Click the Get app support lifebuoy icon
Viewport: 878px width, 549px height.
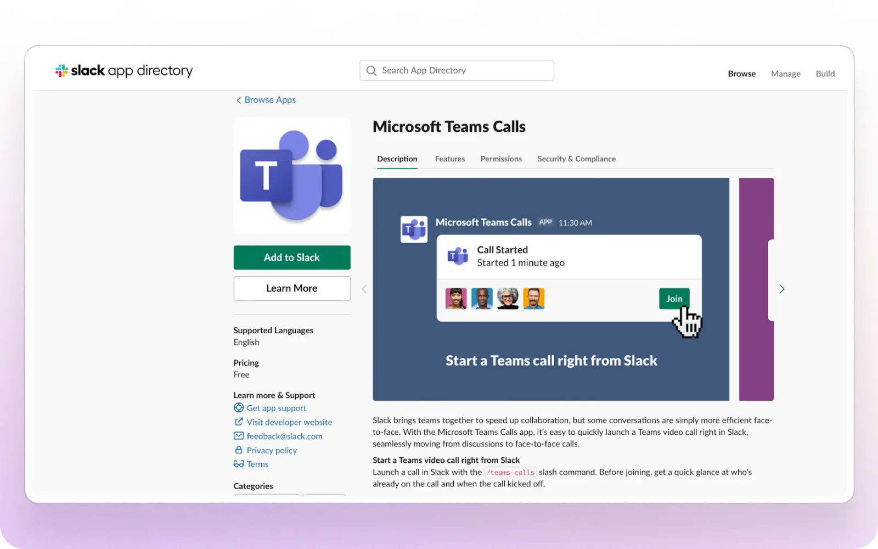[x=239, y=408]
